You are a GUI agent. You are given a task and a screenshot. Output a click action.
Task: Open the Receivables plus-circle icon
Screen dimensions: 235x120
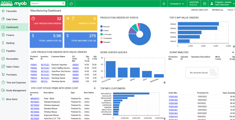[x=3, y=59]
